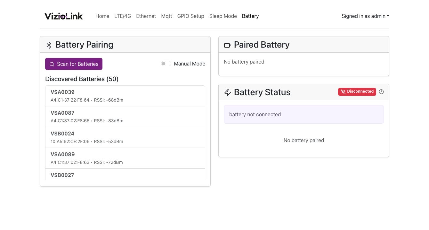The image size is (429, 230).
Task: Click the battery icon beside Paired Battery
Action: 228,45
